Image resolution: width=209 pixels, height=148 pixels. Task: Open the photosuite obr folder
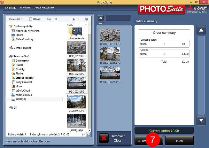click(77, 33)
